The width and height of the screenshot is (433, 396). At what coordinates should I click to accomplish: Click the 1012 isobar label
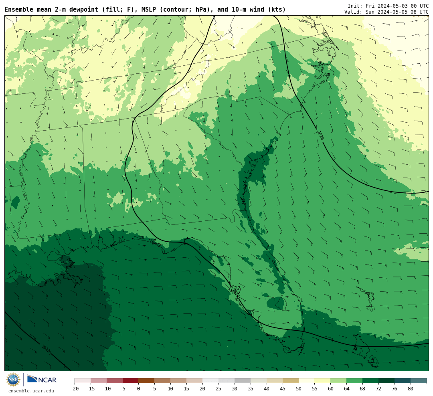click(x=46, y=348)
